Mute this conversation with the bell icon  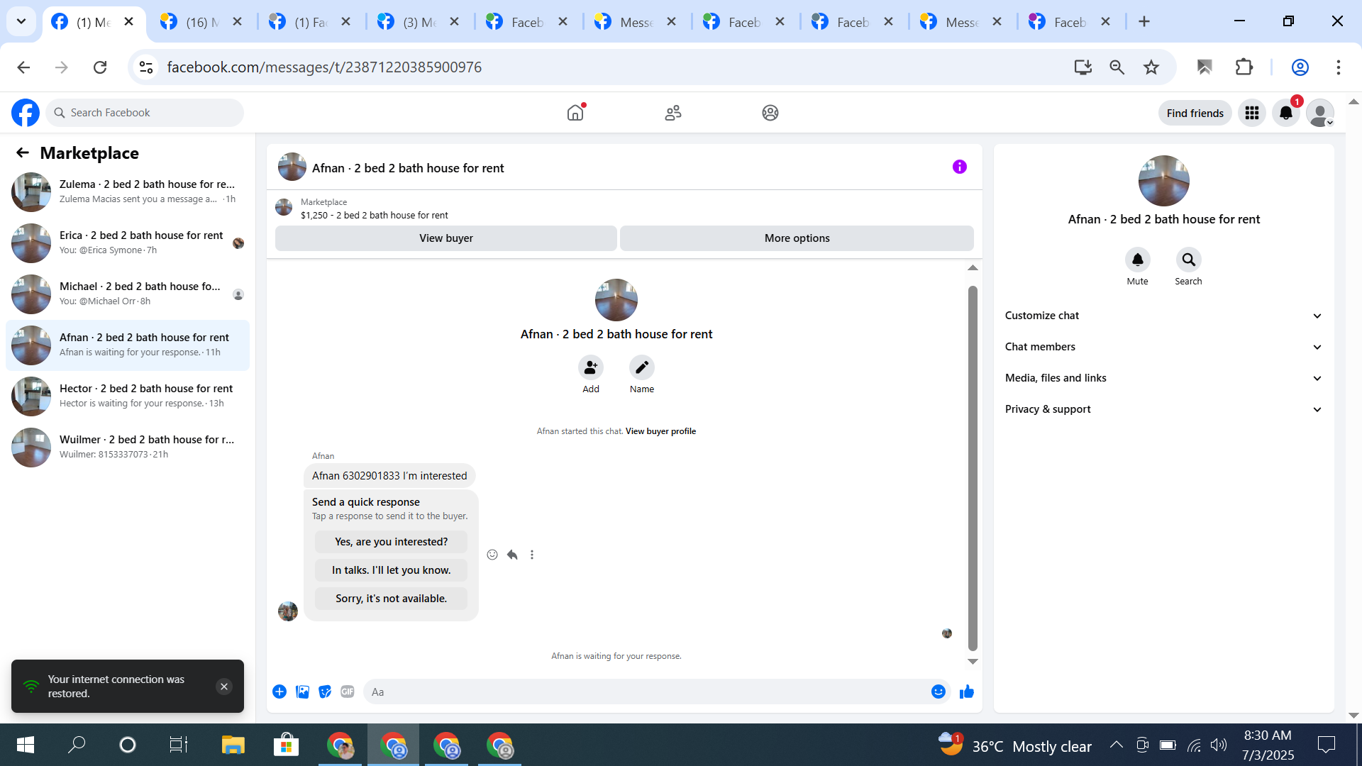1137,260
